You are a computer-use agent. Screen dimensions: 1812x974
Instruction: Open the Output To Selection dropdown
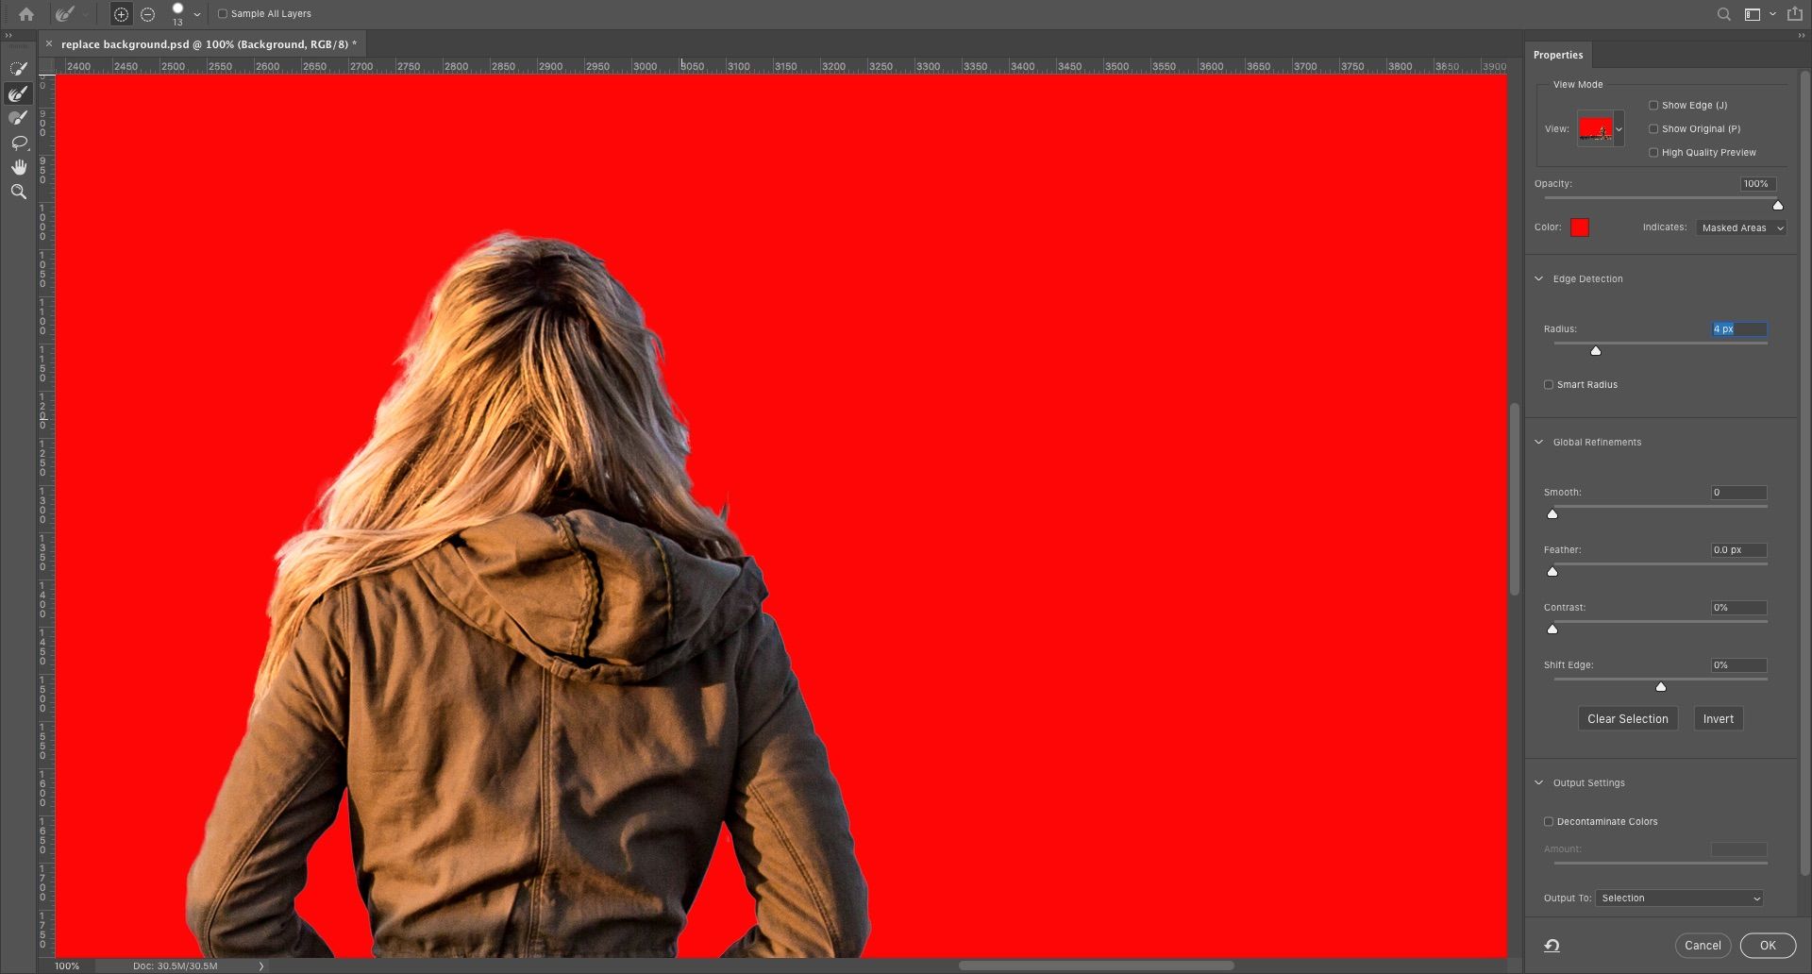[1679, 898]
